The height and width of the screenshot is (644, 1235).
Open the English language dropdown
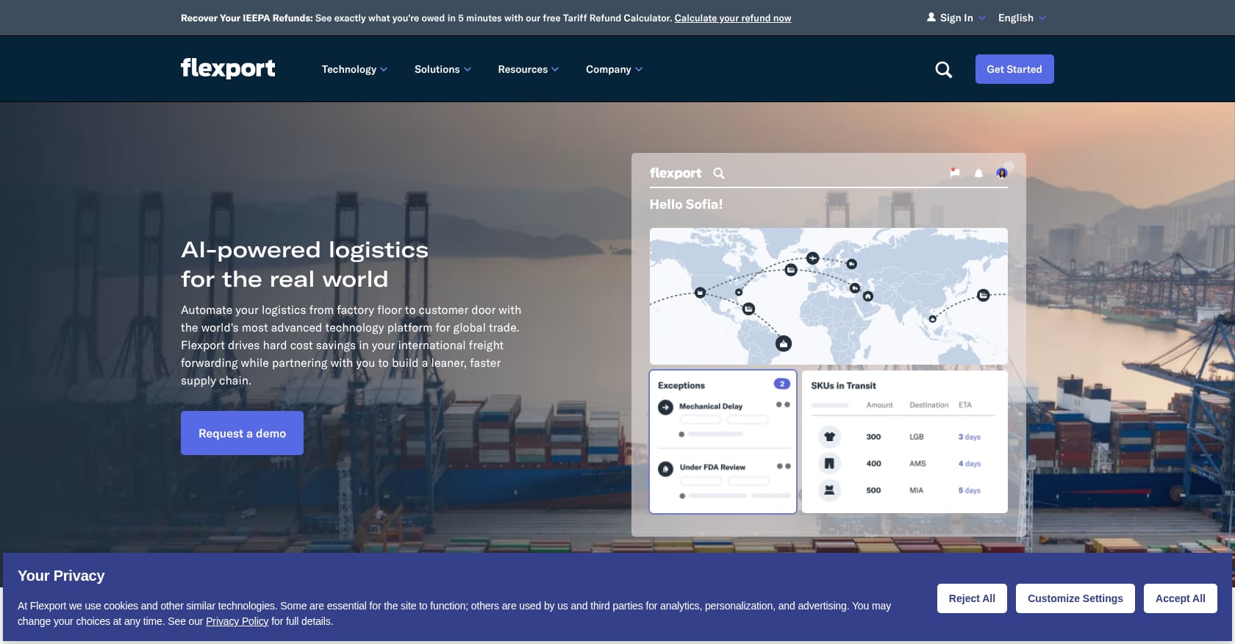coord(1022,18)
